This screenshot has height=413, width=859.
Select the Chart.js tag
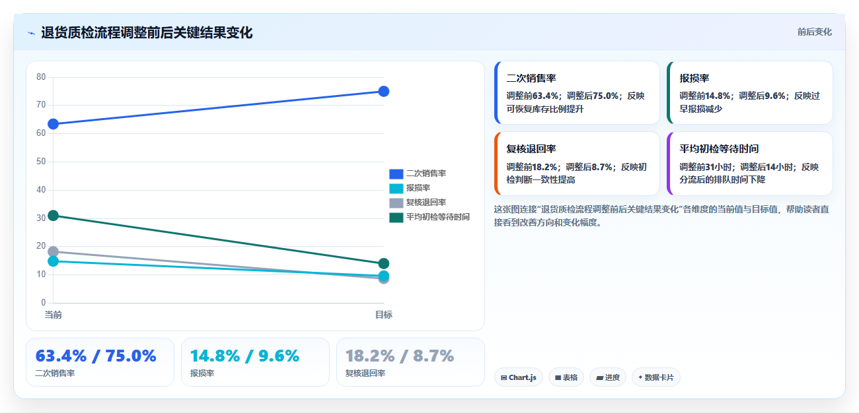[x=519, y=377]
